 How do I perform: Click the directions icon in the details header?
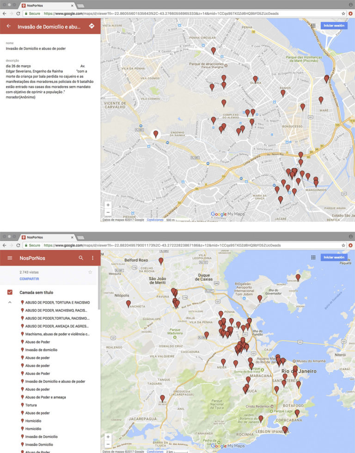tap(92, 26)
